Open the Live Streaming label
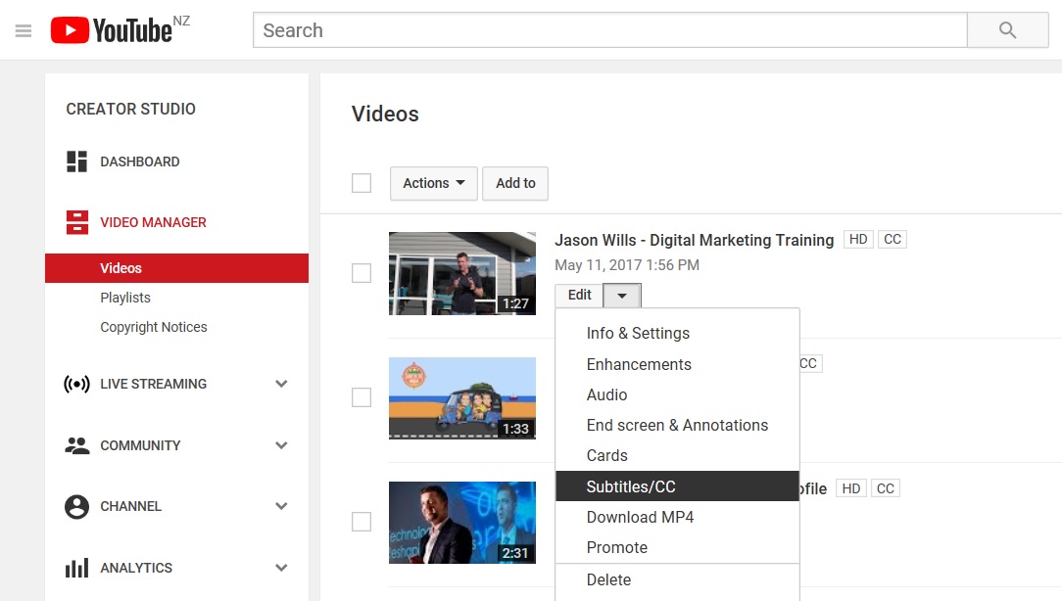The width and height of the screenshot is (1062, 601). click(153, 384)
